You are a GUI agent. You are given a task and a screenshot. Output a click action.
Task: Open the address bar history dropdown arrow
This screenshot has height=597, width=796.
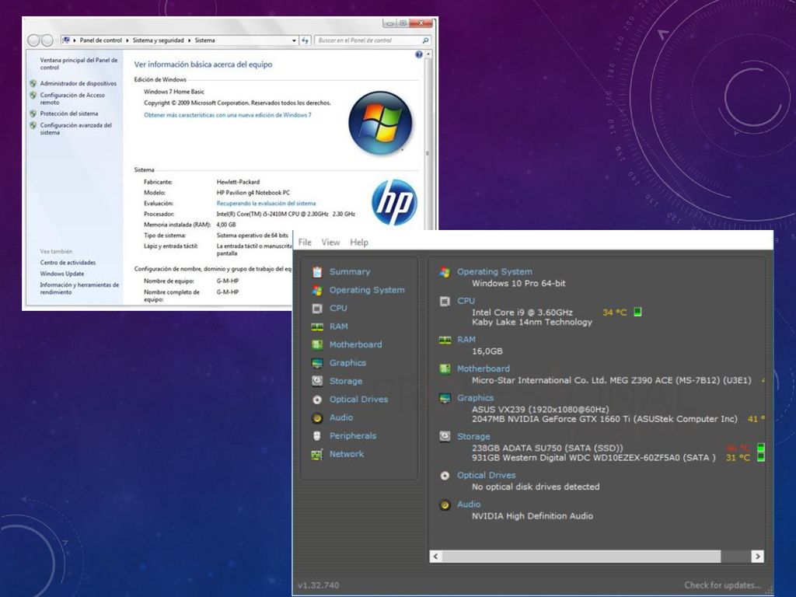coord(294,40)
